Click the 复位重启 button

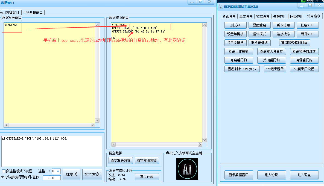point(259,25)
